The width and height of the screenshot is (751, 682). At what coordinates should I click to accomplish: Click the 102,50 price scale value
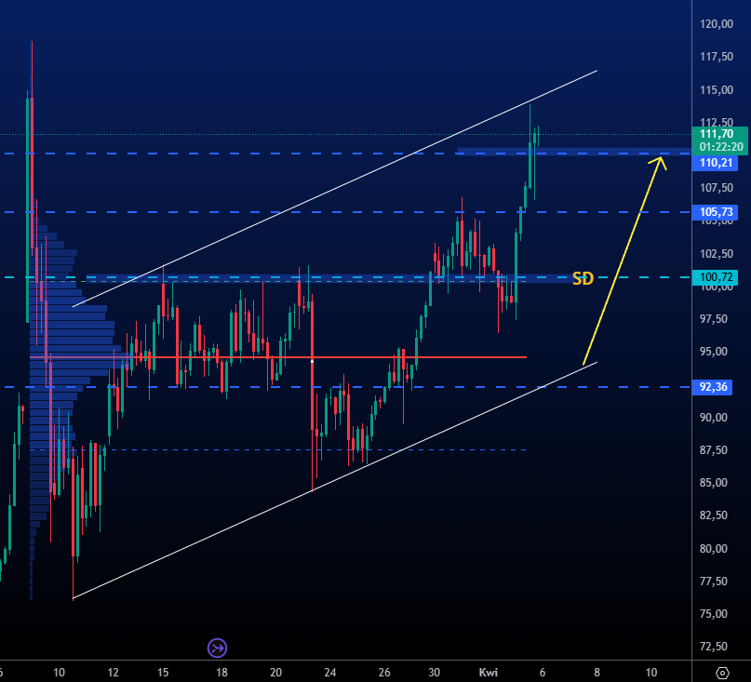point(716,254)
